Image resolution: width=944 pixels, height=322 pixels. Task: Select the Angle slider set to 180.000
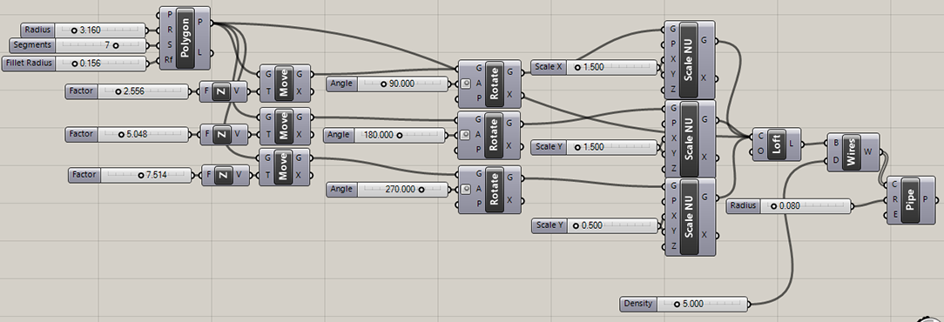[386, 136]
